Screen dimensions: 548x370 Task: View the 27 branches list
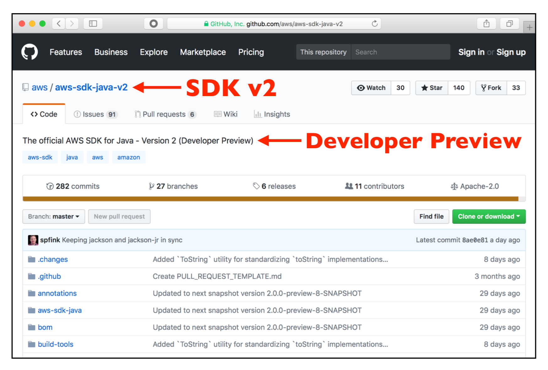click(173, 186)
